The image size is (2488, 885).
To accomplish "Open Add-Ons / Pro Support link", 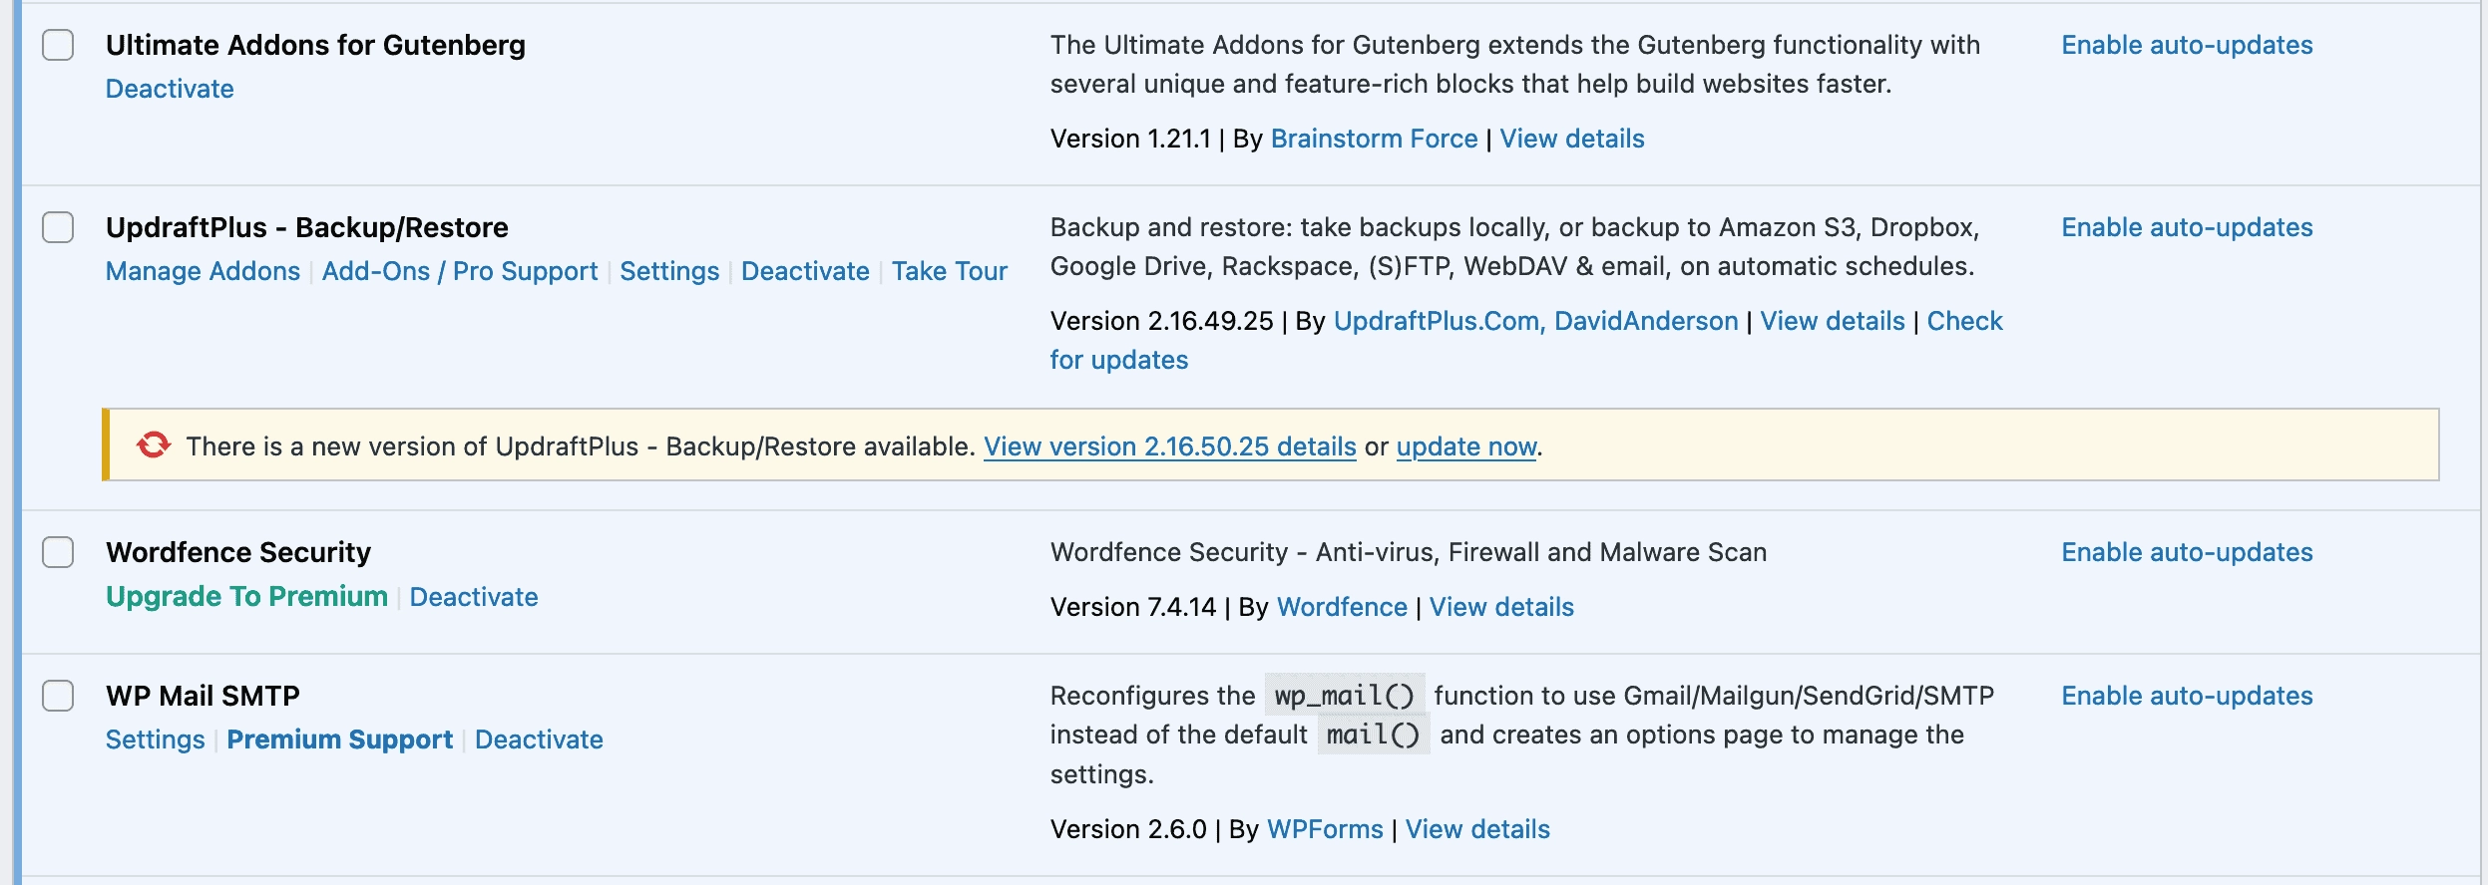I will (460, 271).
